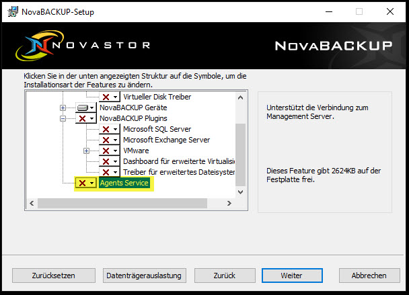Open install option dropdown for Dashboard für erweiterte Virtualisierung
409x295 pixels.
110,161
